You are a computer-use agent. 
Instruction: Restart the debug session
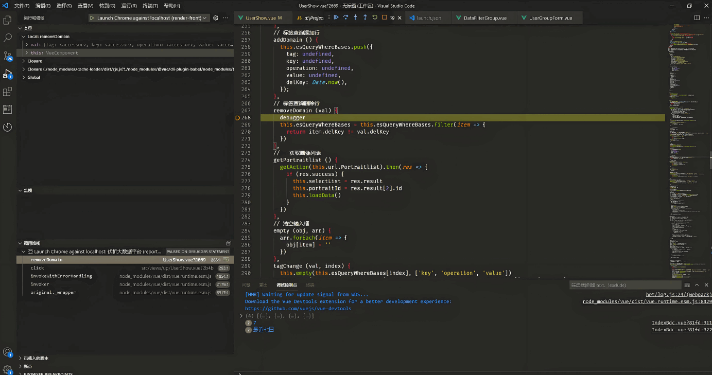(375, 17)
